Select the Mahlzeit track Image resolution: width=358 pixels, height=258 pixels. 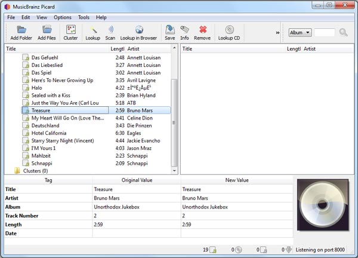[x=96, y=156]
